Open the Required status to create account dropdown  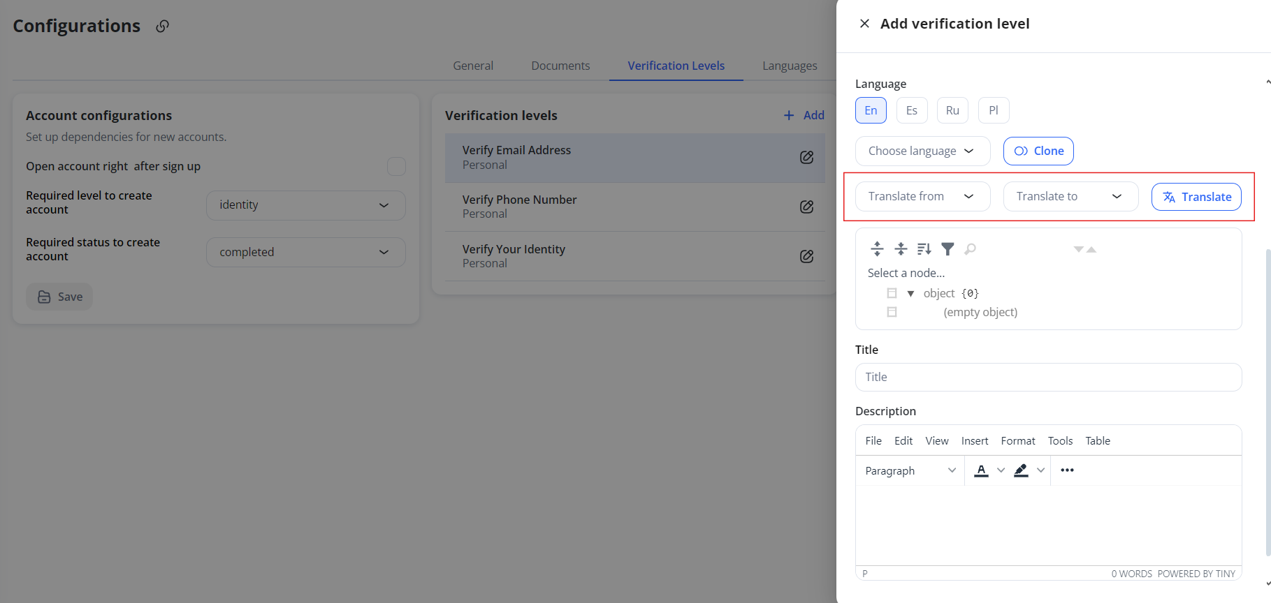[x=305, y=252]
